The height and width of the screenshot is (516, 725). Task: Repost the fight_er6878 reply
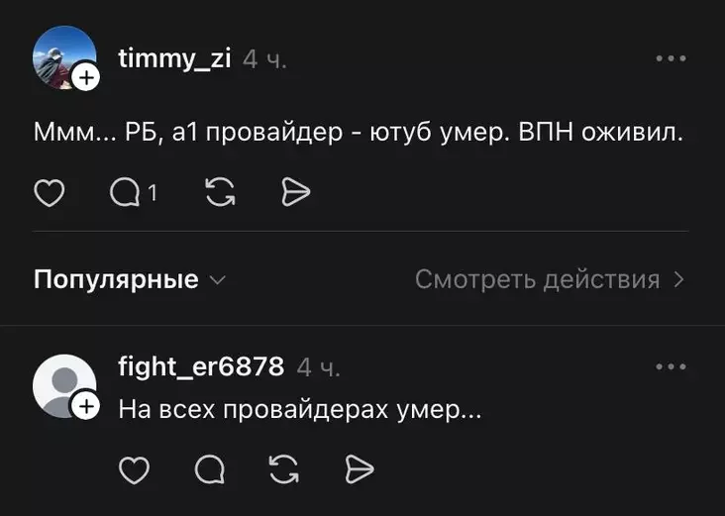[x=283, y=469]
